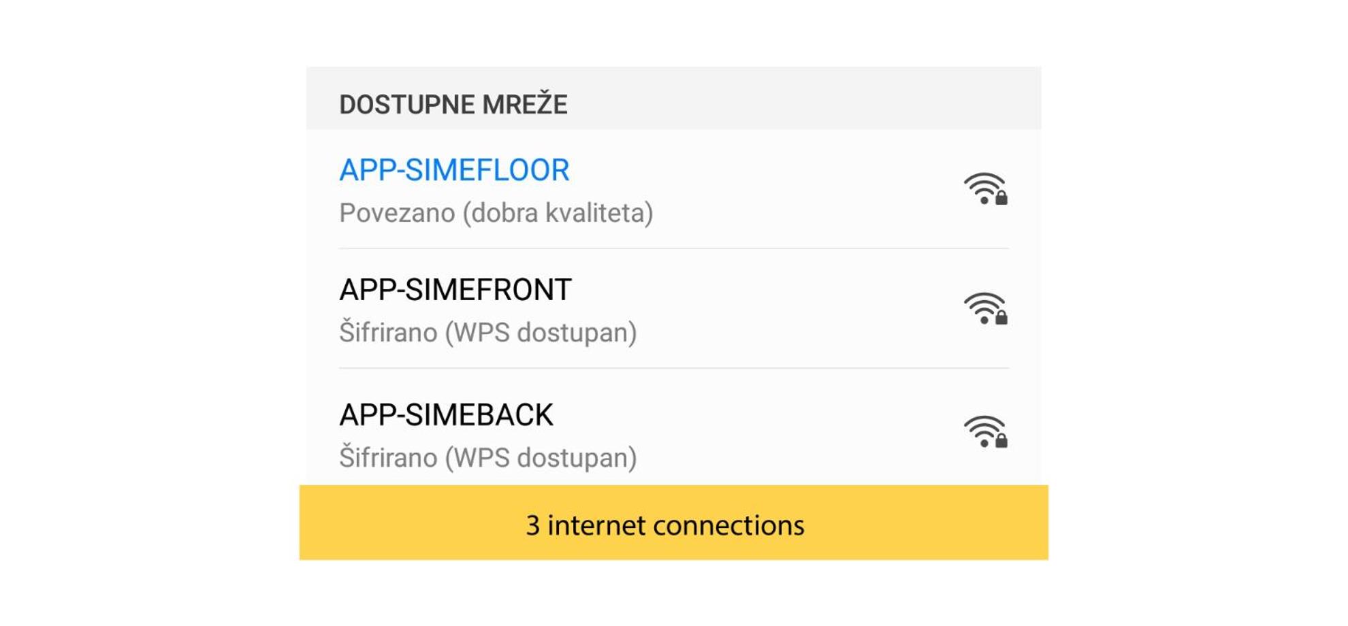Click the DOSTUPNE MREŽE section header
Image resolution: width=1348 pixels, height=626 pixels.
tap(453, 103)
